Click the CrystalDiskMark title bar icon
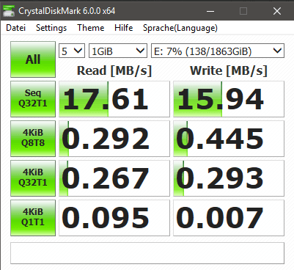Viewport: 294px width, 270px height. click(x=9, y=11)
